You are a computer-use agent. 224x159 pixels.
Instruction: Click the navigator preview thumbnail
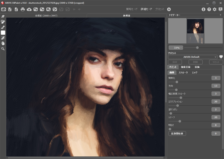195,31
